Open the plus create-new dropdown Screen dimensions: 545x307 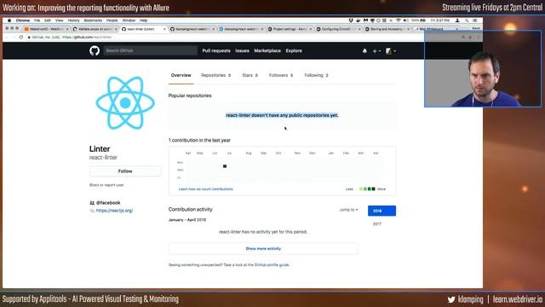point(376,51)
